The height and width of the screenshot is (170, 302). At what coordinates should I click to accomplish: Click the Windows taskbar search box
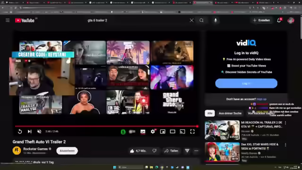(130, 167)
